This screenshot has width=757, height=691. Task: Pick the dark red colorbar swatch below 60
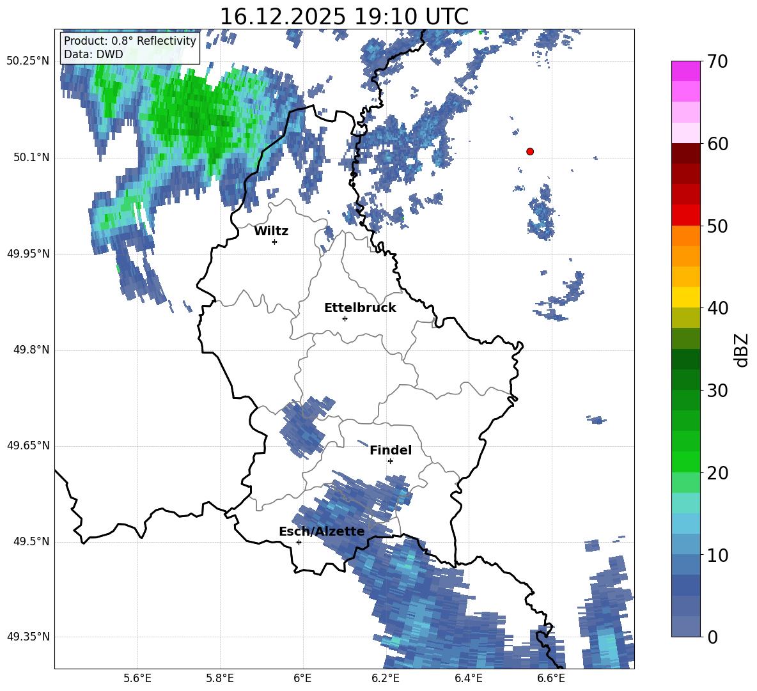click(x=685, y=153)
